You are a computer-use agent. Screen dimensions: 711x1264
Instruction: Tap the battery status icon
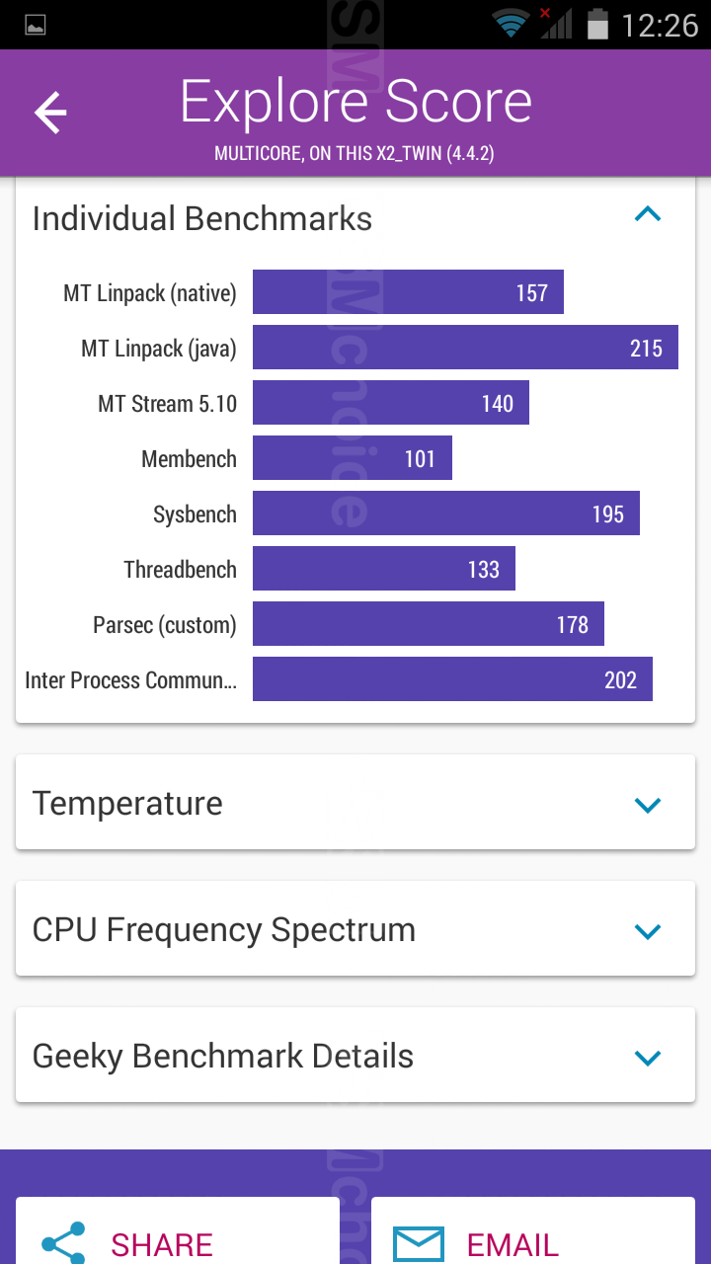[597, 24]
